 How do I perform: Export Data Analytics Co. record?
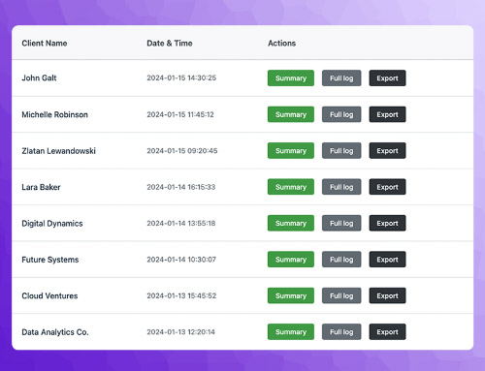(387, 332)
